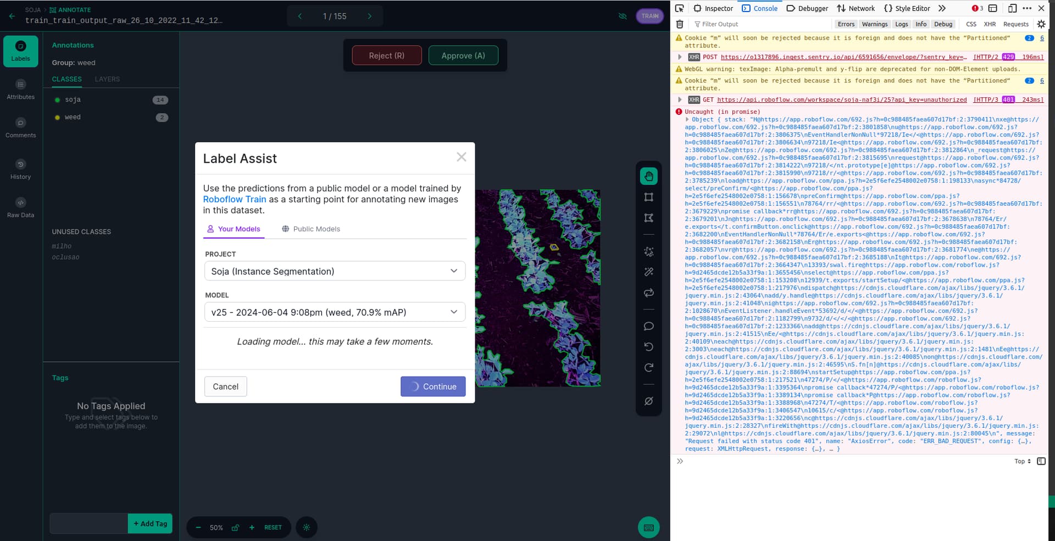Open the PROJECT dropdown

pyautogui.click(x=335, y=271)
